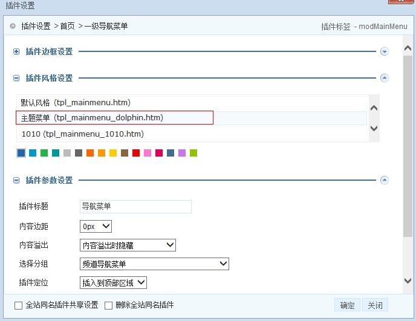Click the round arrow beside 插件参数设置
The width and height of the screenshot is (416, 321).
click(x=384, y=180)
